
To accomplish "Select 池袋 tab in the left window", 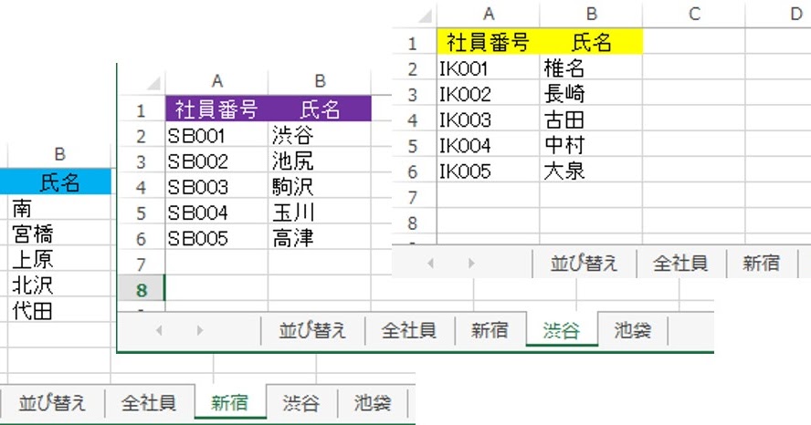I will coord(373,402).
